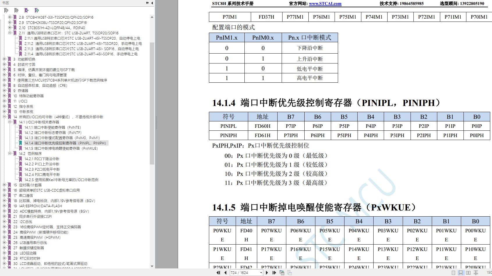Image resolution: width=492 pixels, height=276 pixels.
Task: Open bookmark 14.1.3 端口中断模式配置寄存器
Action: tap(62, 138)
